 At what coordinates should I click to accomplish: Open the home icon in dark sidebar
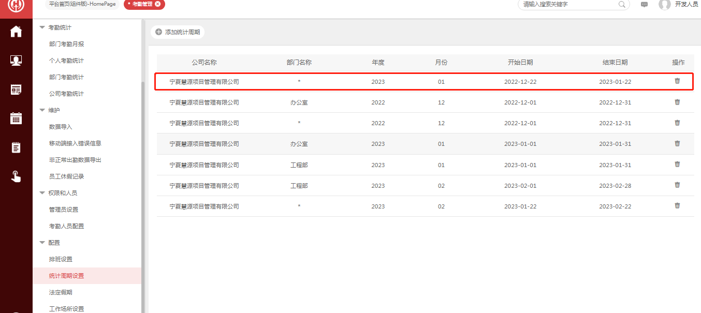16,32
